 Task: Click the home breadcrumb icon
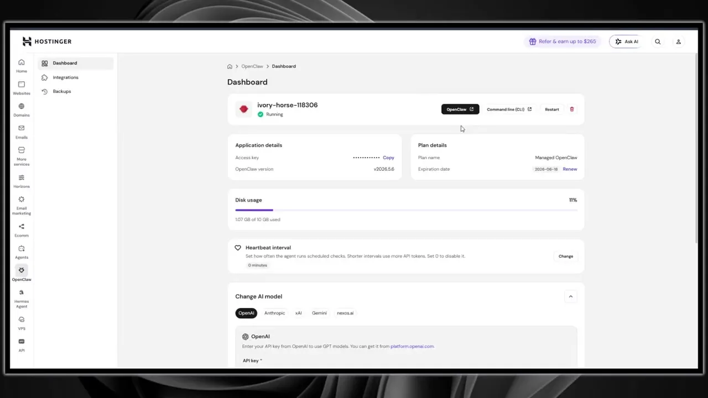[x=230, y=66]
